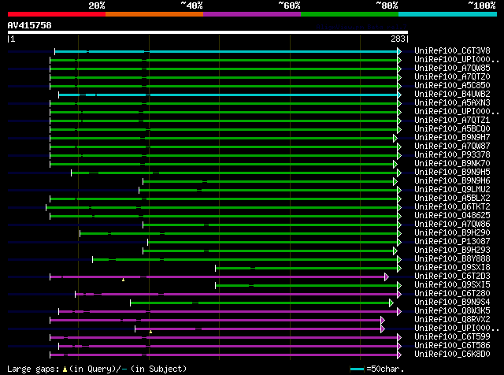Click the UniRef100_Q9LMU2 label

tap(452, 189)
